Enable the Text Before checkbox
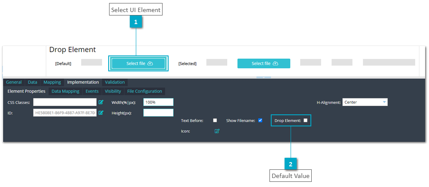This screenshot has height=187, width=429. click(x=215, y=120)
